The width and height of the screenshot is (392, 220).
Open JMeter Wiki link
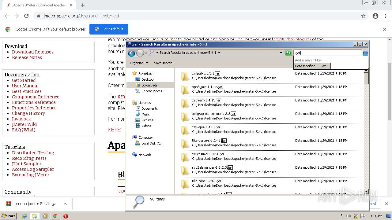24,124
